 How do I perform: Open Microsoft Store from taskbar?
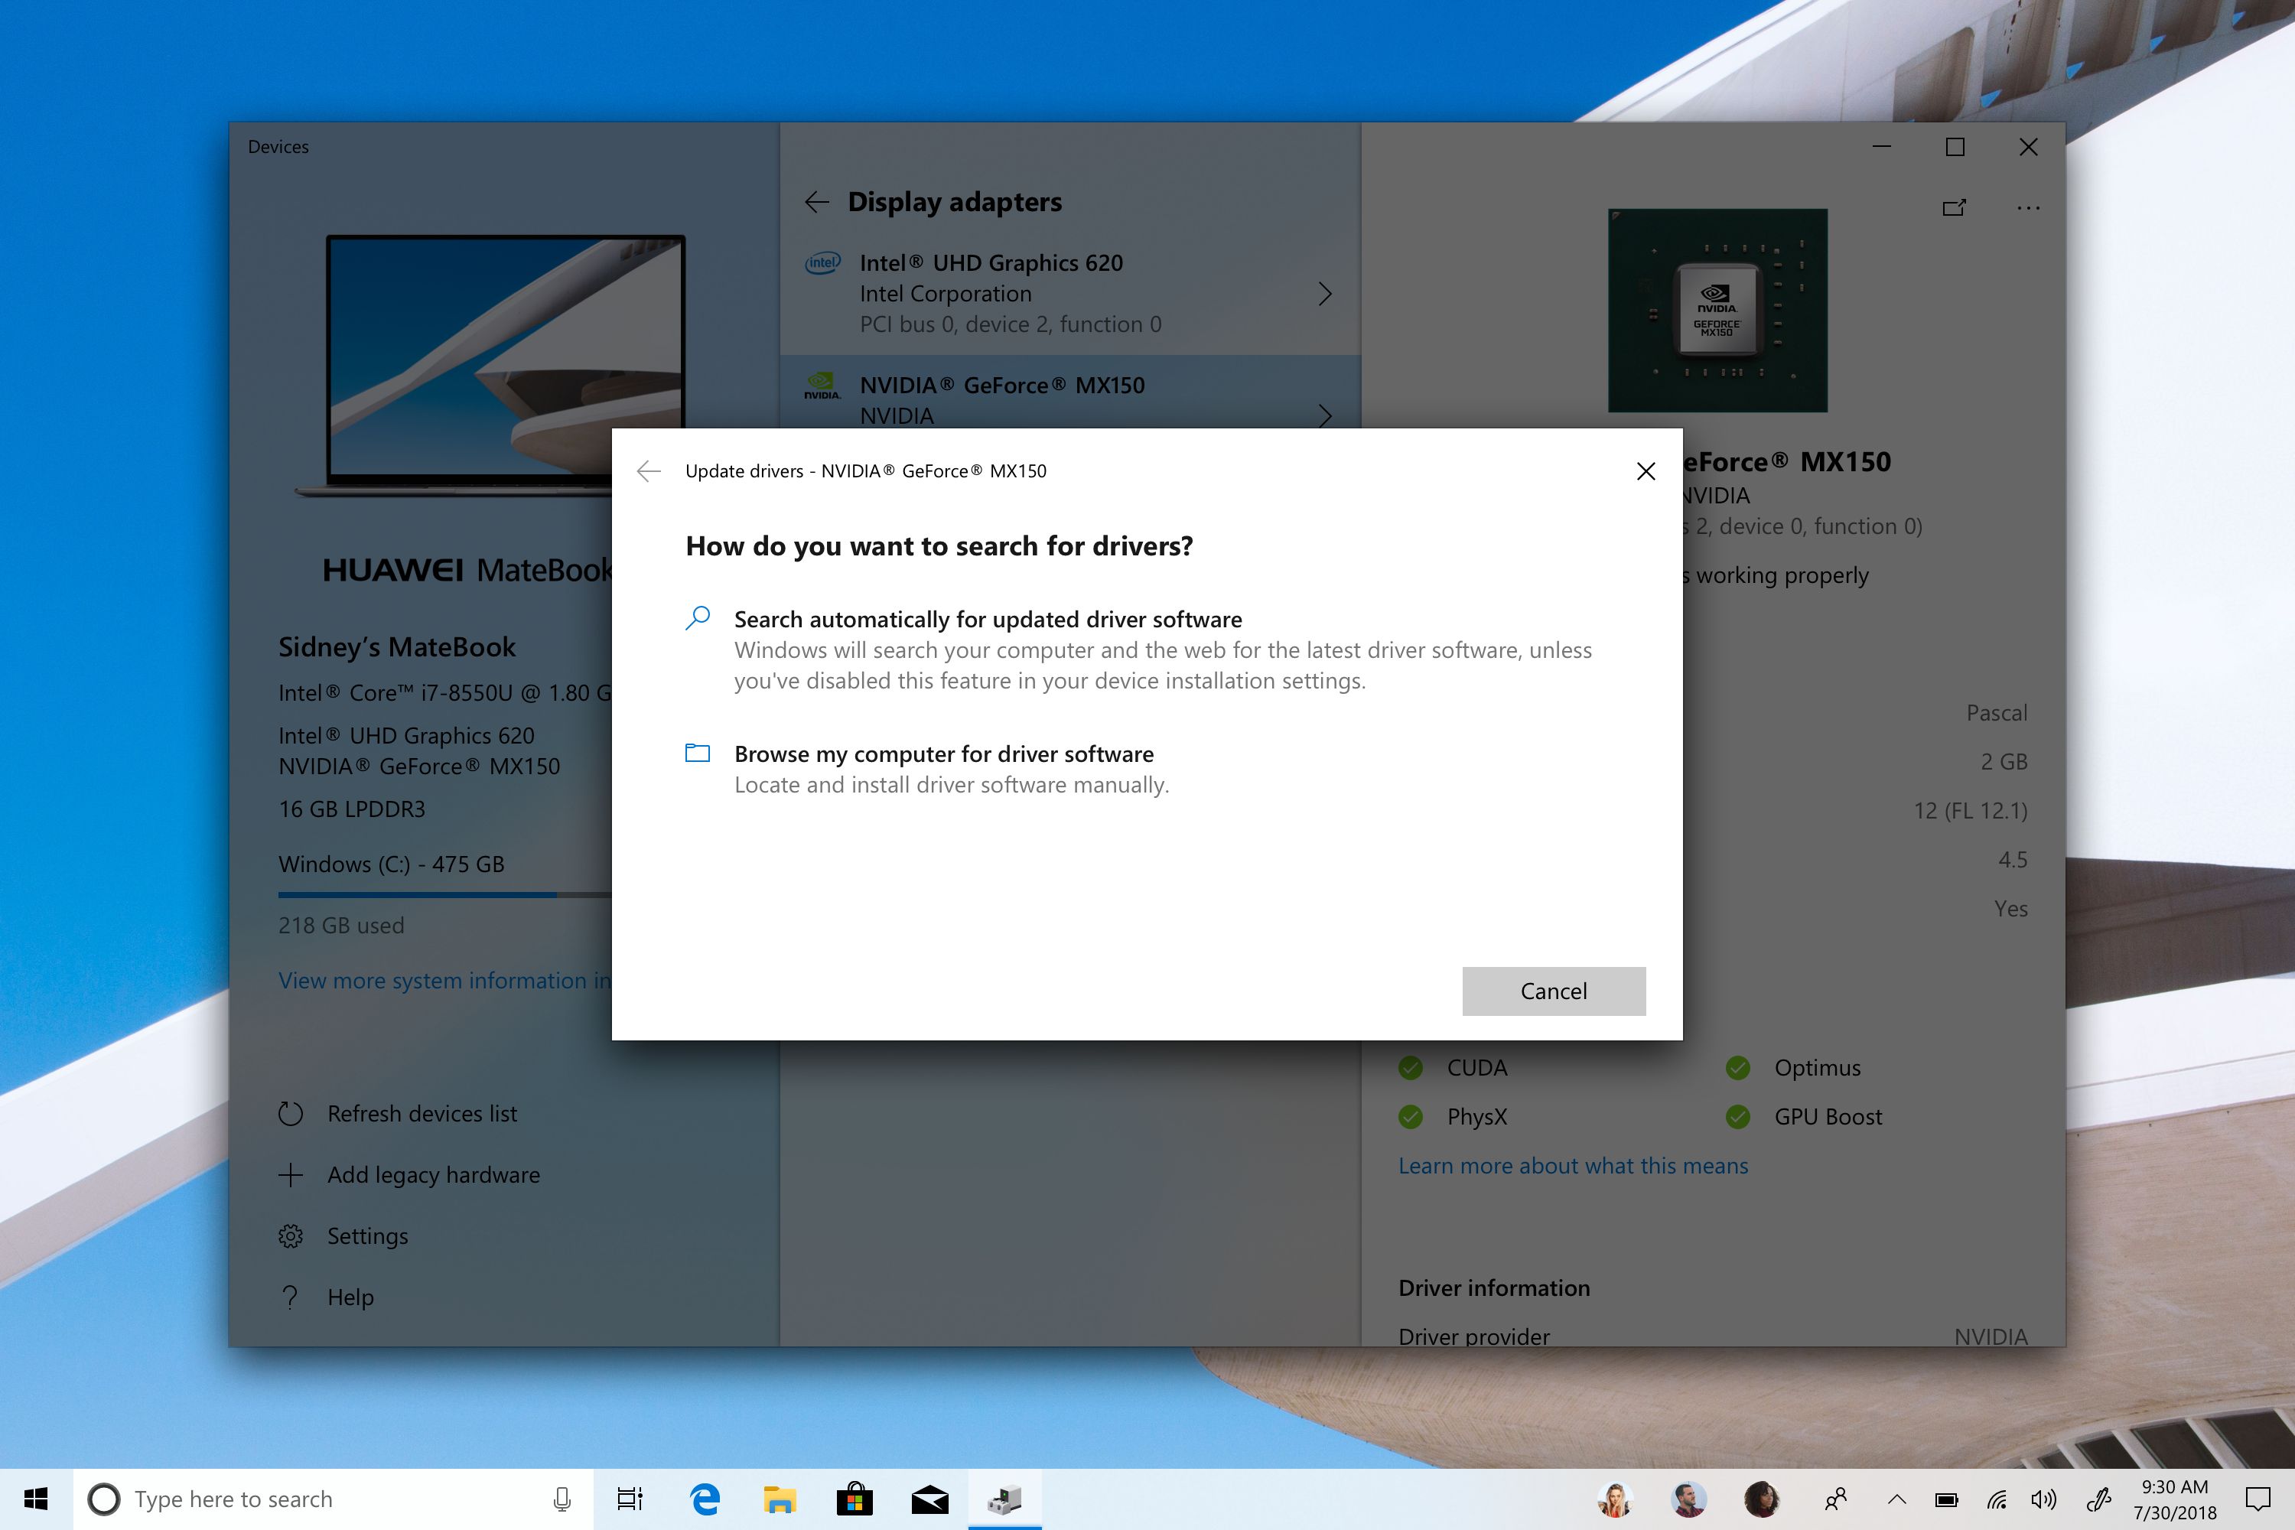[855, 1499]
